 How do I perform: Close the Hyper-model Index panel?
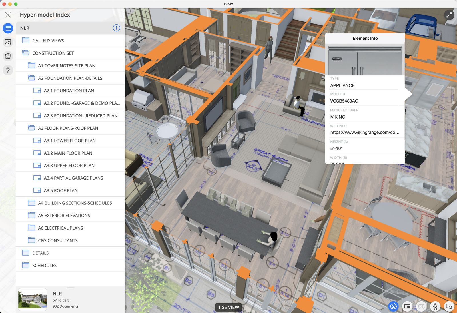coord(8,15)
